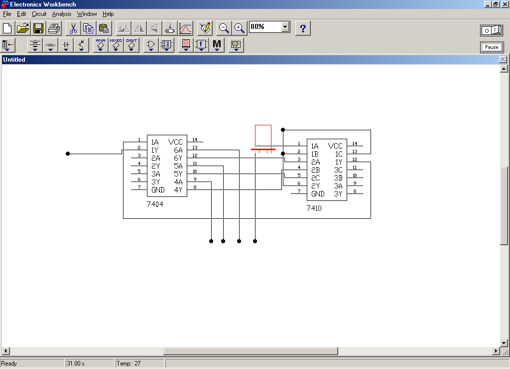Screen dimensions: 510x370
Task: Flip component horizontally
Action: point(139,28)
